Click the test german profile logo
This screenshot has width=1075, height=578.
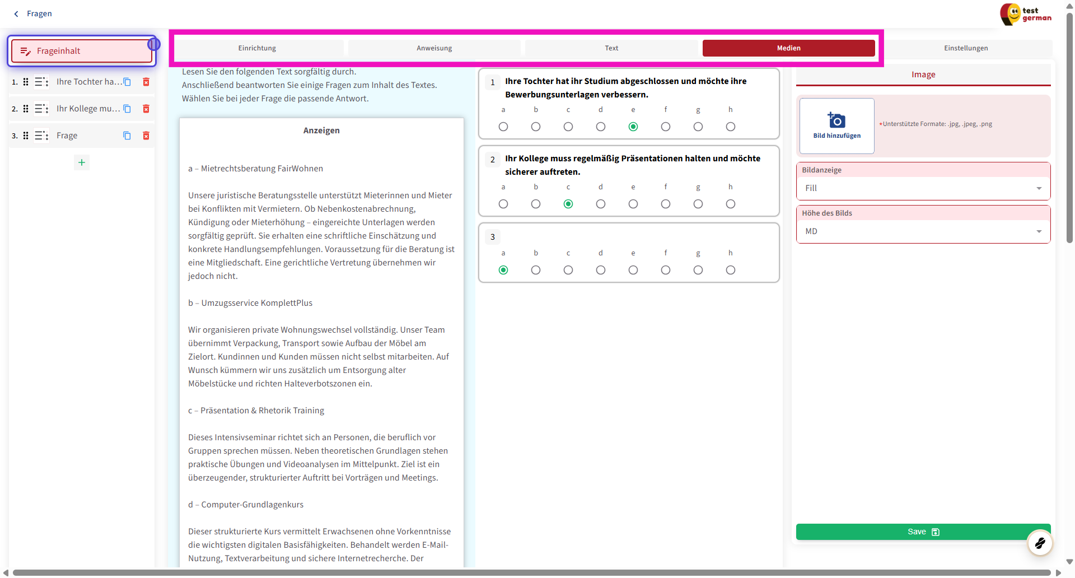[x=1026, y=14]
